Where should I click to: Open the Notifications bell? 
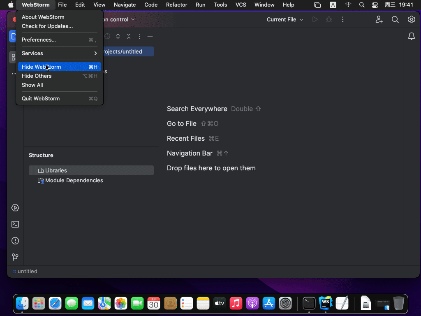click(x=411, y=36)
